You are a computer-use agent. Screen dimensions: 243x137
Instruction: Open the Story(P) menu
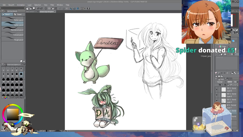(x=11, y=5)
